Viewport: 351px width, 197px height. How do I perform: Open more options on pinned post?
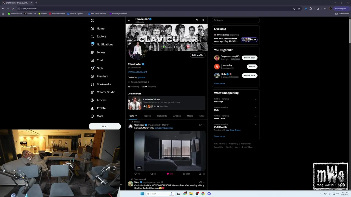pos(204,125)
